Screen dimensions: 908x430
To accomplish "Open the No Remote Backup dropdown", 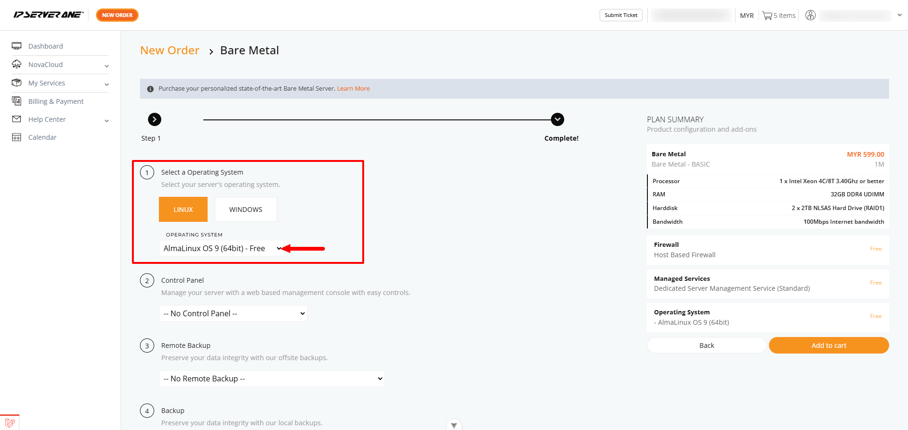I will point(272,379).
